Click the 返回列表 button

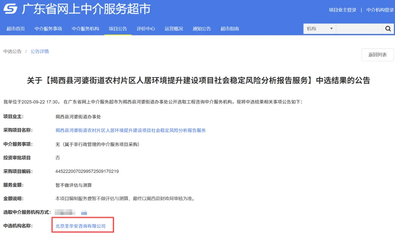[377, 55]
